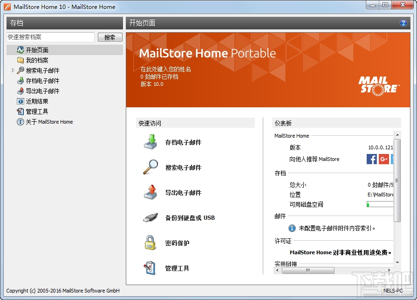The height and width of the screenshot is (300, 417).
Task: Open 近期结果 in the sidebar
Action: (x=37, y=101)
